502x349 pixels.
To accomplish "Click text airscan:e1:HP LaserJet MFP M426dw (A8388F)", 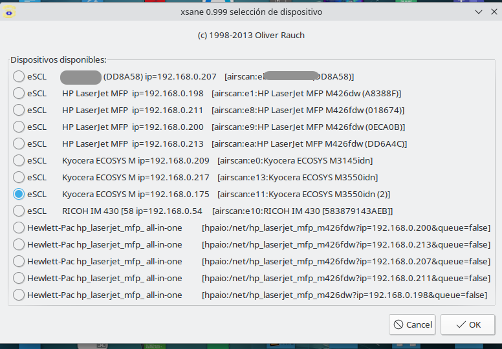I will (x=307, y=94).
